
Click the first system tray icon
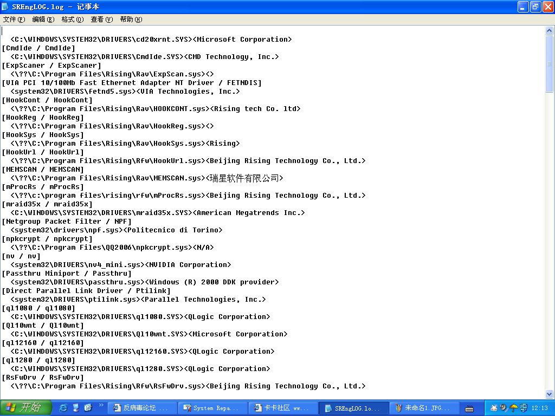494,408
